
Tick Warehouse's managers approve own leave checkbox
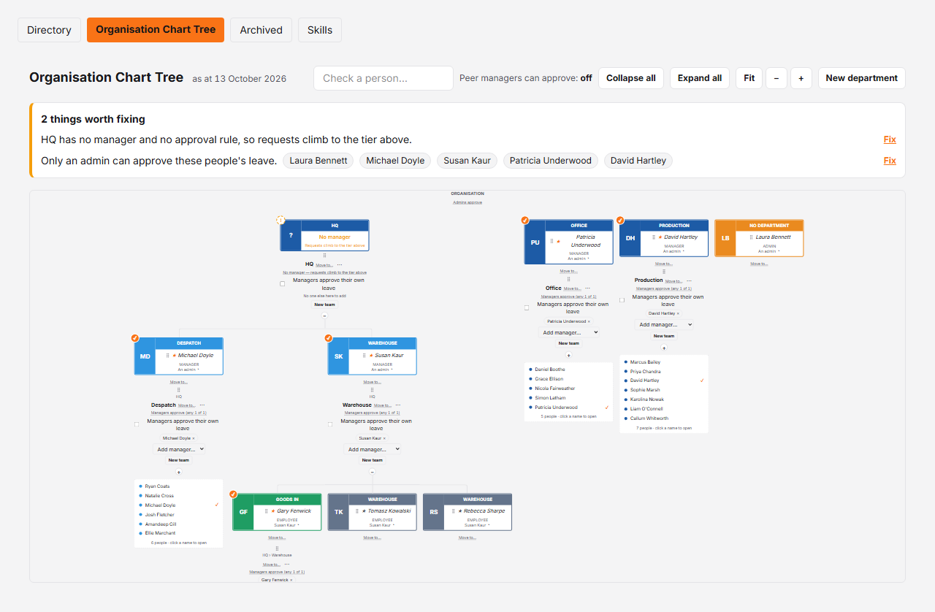pos(330,424)
